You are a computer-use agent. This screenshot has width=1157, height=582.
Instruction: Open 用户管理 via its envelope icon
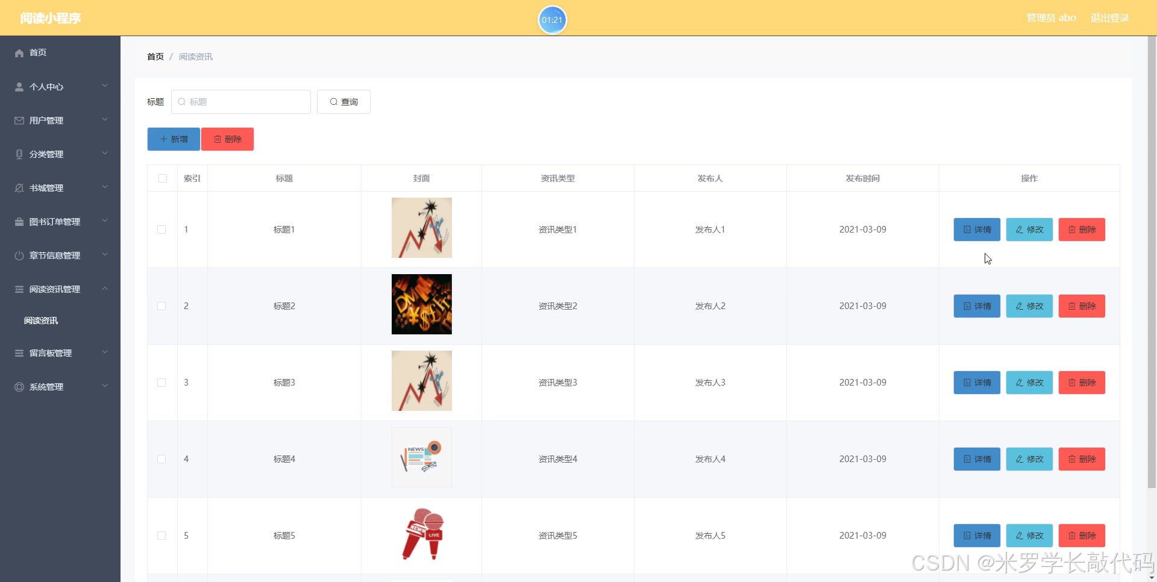point(19,120)
